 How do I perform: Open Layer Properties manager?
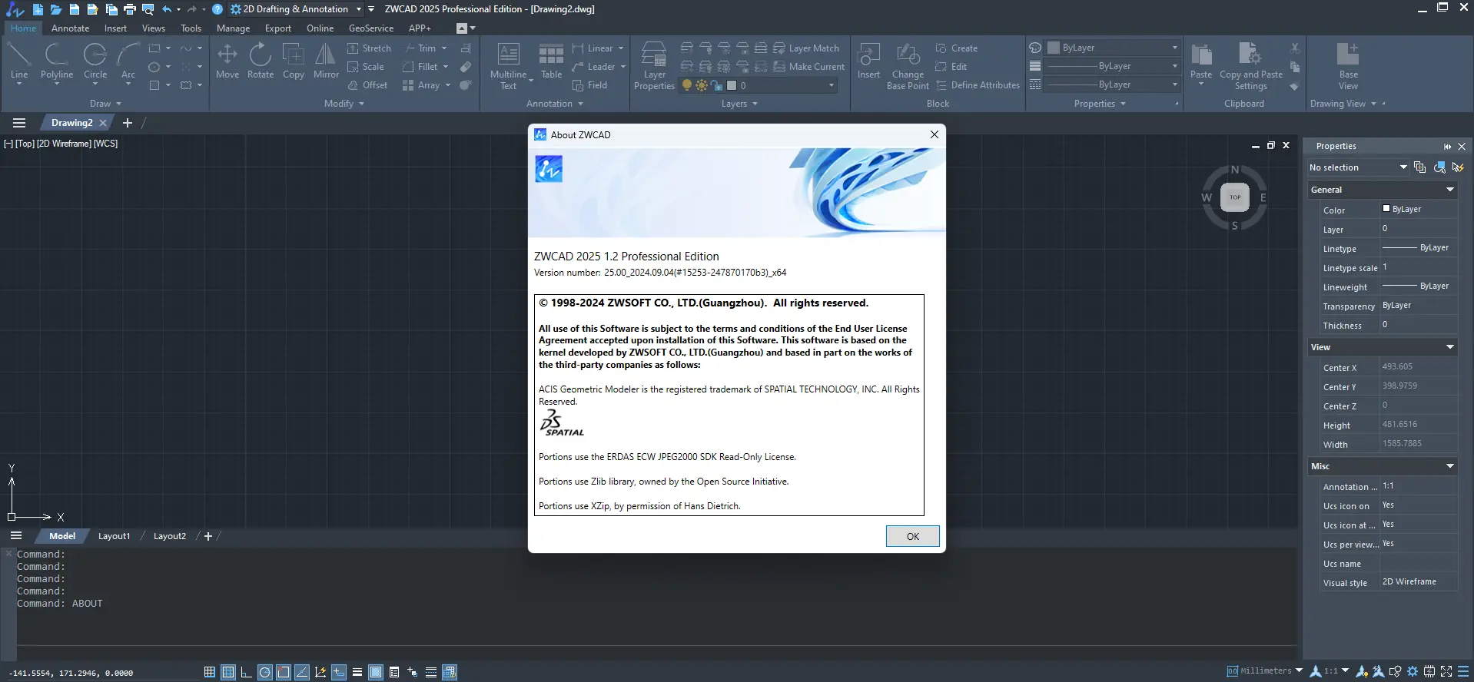coord(654,66)
